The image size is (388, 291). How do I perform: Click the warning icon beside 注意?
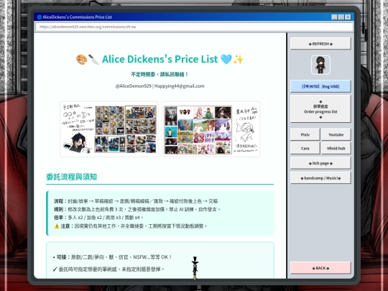pos(57,226)
